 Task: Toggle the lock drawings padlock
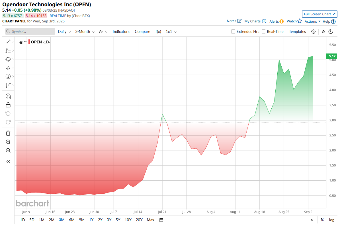tap(8, 105)
